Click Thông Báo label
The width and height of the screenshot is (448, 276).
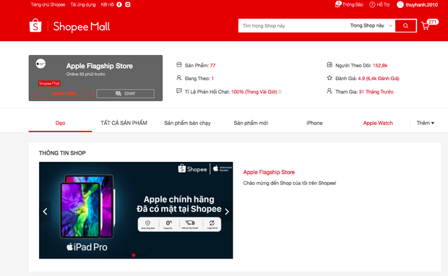[353, 4]
